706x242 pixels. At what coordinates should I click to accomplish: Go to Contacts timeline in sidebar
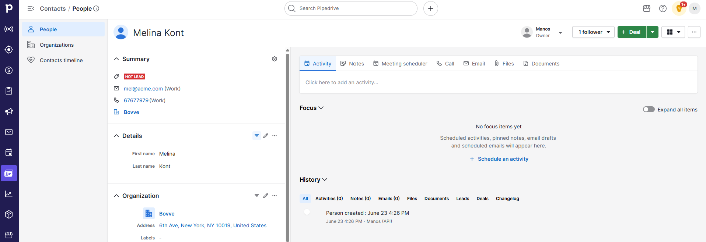tap(63, 60)
